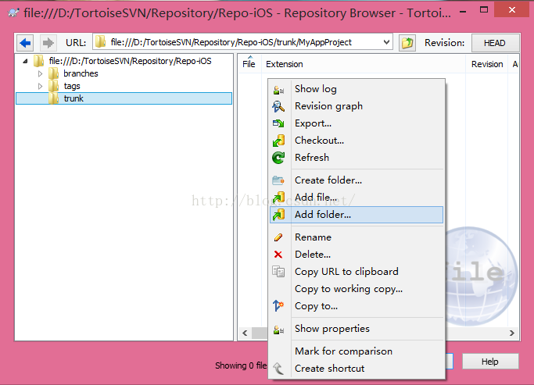Select the Revision graph icon
This screenshot has width=534, height=385.
point(278,106)
